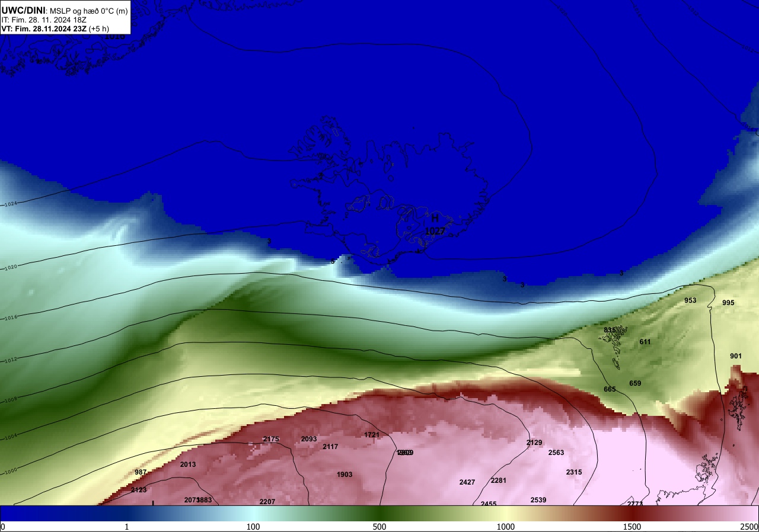Click the height value 2093

coord(309,439)
